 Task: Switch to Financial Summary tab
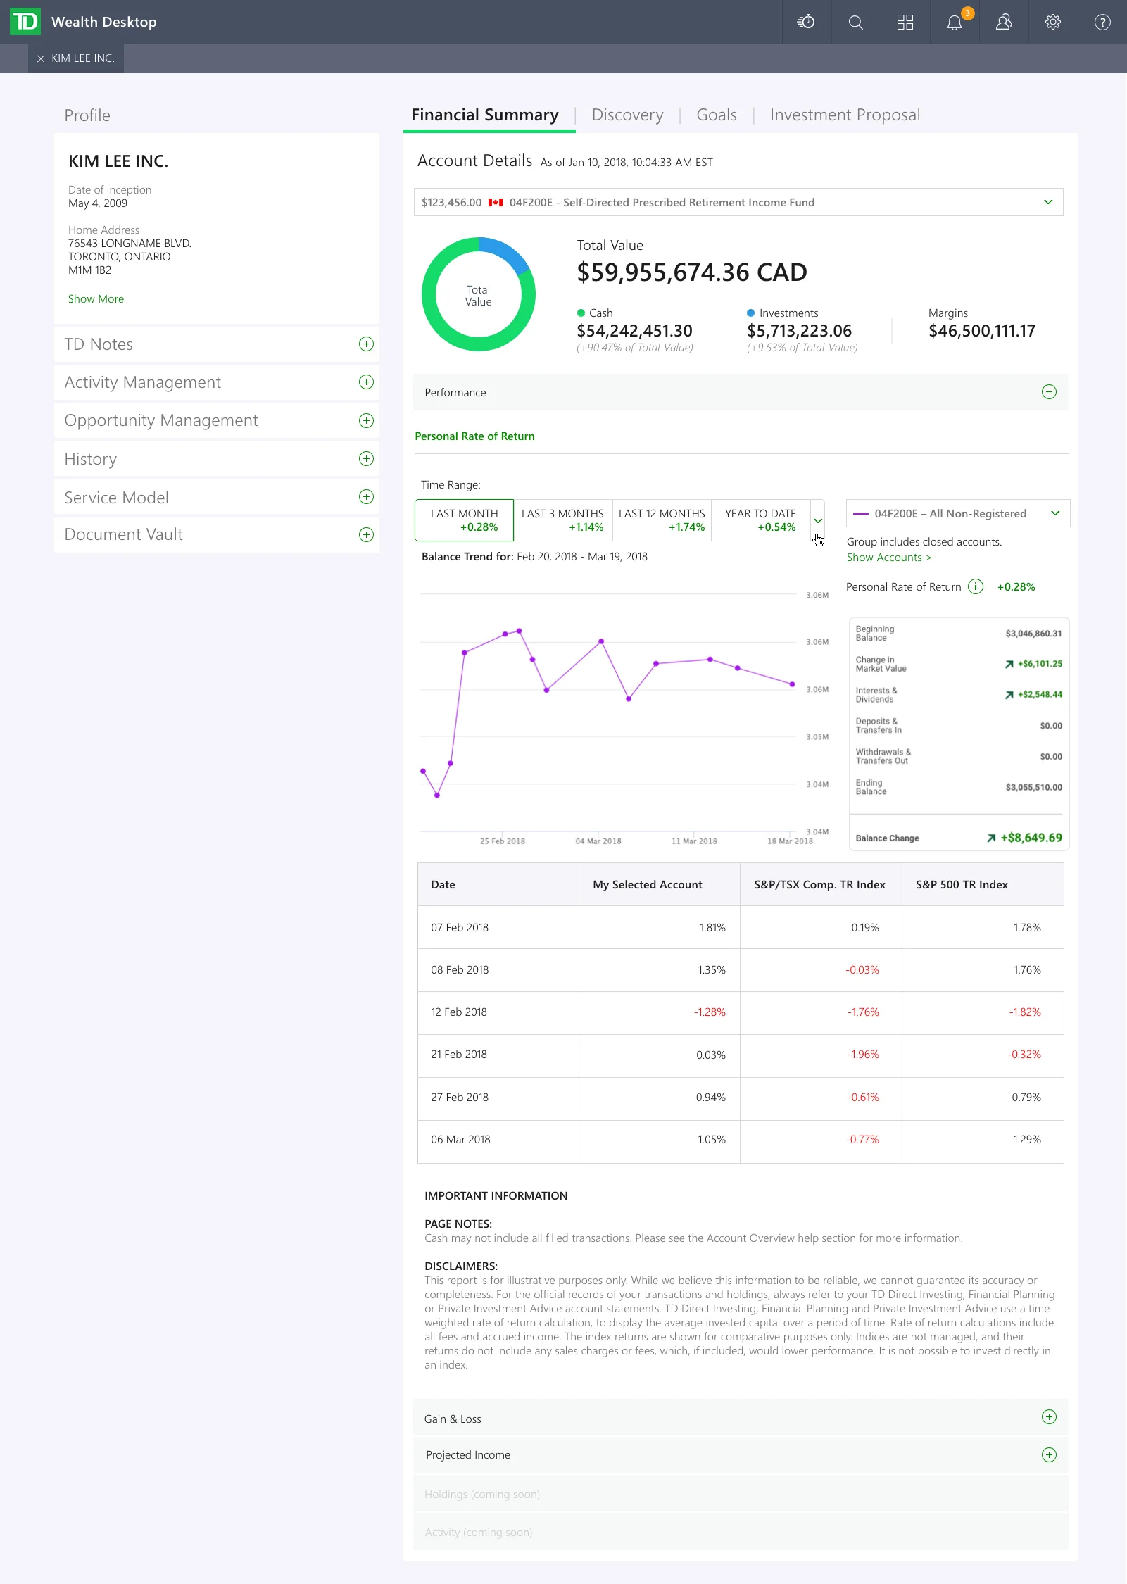click(x=485, y=115)
